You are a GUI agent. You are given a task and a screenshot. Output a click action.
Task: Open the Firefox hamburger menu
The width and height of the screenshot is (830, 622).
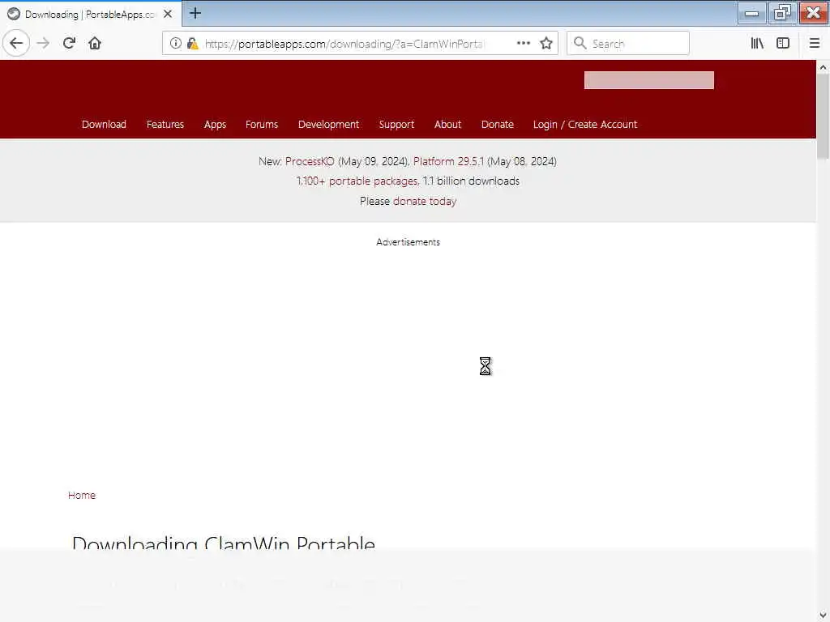pyautogui.click(x=815, y=44)
